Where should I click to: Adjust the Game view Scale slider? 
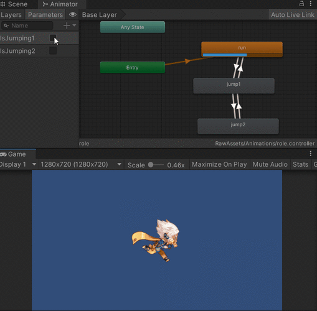pyautogui.click(x=156, y=165)
